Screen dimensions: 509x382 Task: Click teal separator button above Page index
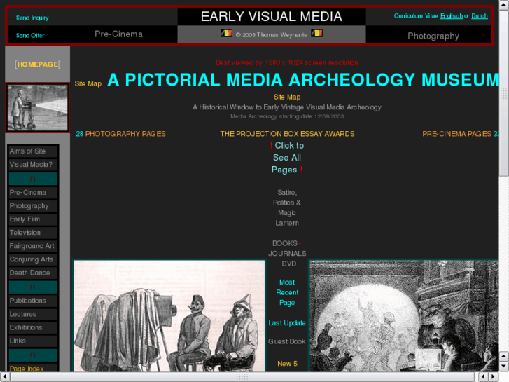click(x=33, y=355)
